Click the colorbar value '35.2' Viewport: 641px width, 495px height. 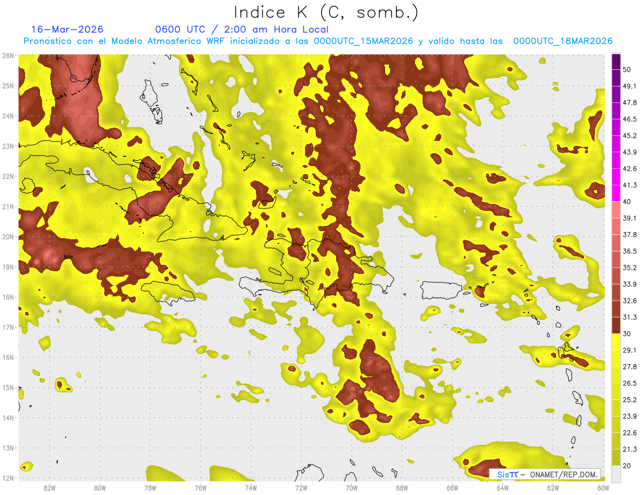pyautogui.click(x=630, y=268)
